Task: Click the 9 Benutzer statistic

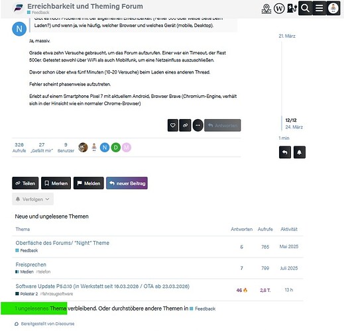Action: click(x=66, y=148)
